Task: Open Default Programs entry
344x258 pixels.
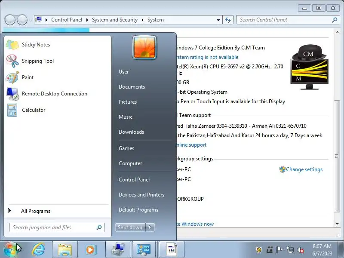Action: (138, 210)
